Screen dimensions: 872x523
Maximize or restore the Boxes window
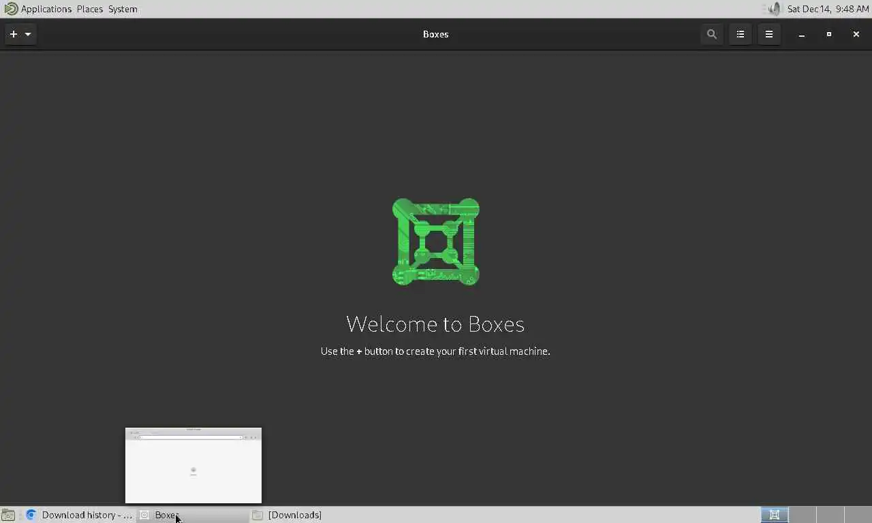pyautogui.click(x=829, y=34)
